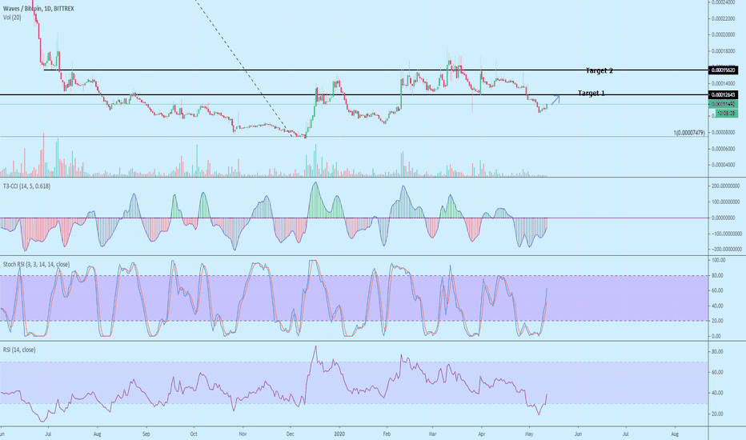Click the Apr label on time axis

coord(482,434)
